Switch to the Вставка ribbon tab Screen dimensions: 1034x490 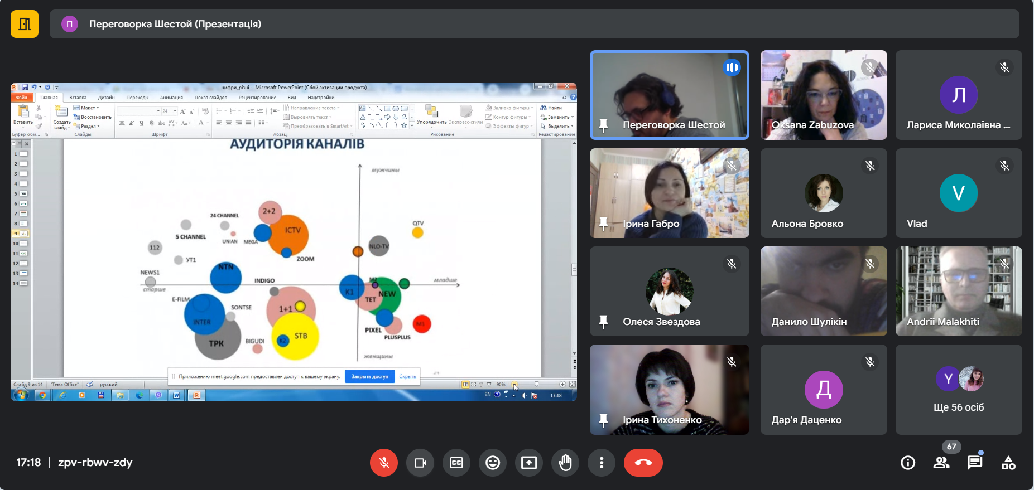pos(78,98)
